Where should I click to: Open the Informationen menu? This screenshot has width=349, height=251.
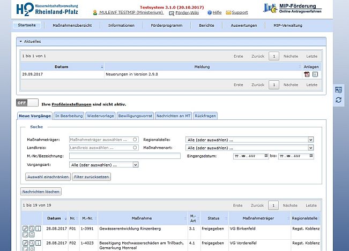click(121, 25)
